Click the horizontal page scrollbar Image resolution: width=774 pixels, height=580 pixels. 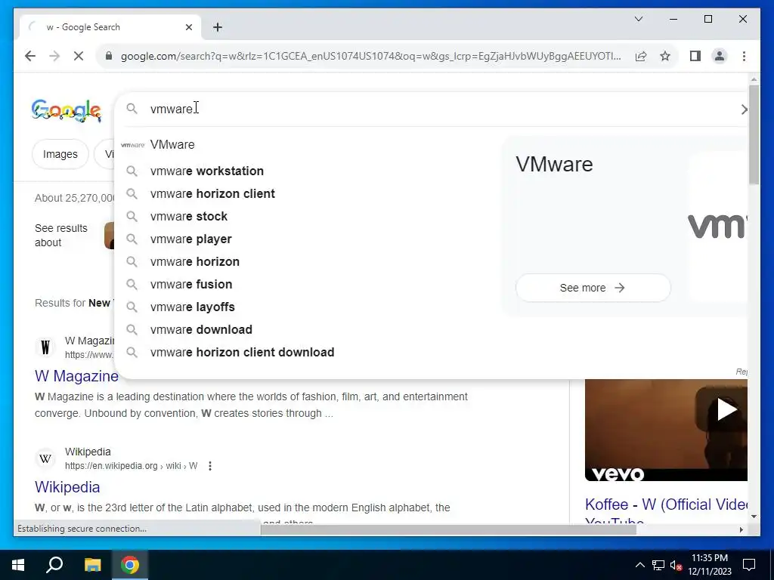[x=448, y=529]
